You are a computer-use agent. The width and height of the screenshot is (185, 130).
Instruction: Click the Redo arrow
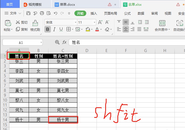(x=62, y=13)
